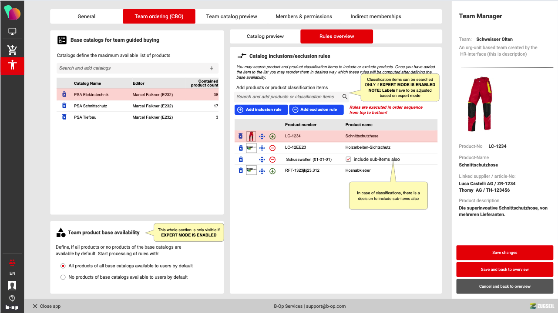Click Search and add catalogs field
The width and height of the screenshot is (558, 313).
coord(131,68)
